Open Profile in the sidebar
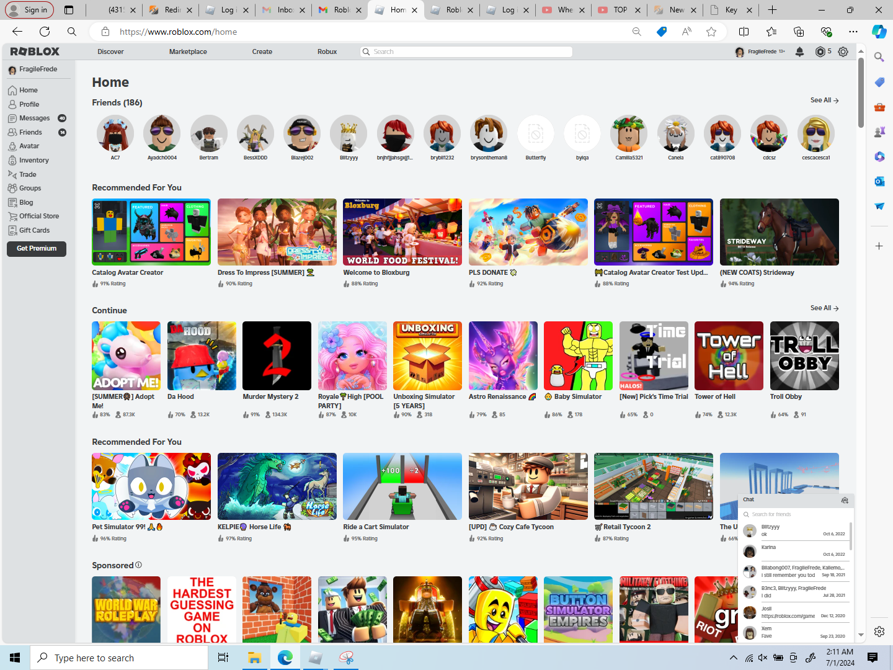 [29, 104]
